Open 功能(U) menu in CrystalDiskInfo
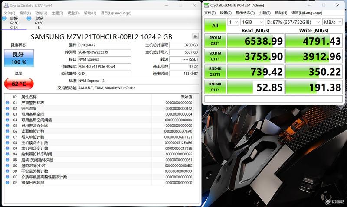Image resolution: width=347 pixels, height=207 pixels. pos(41,13)
